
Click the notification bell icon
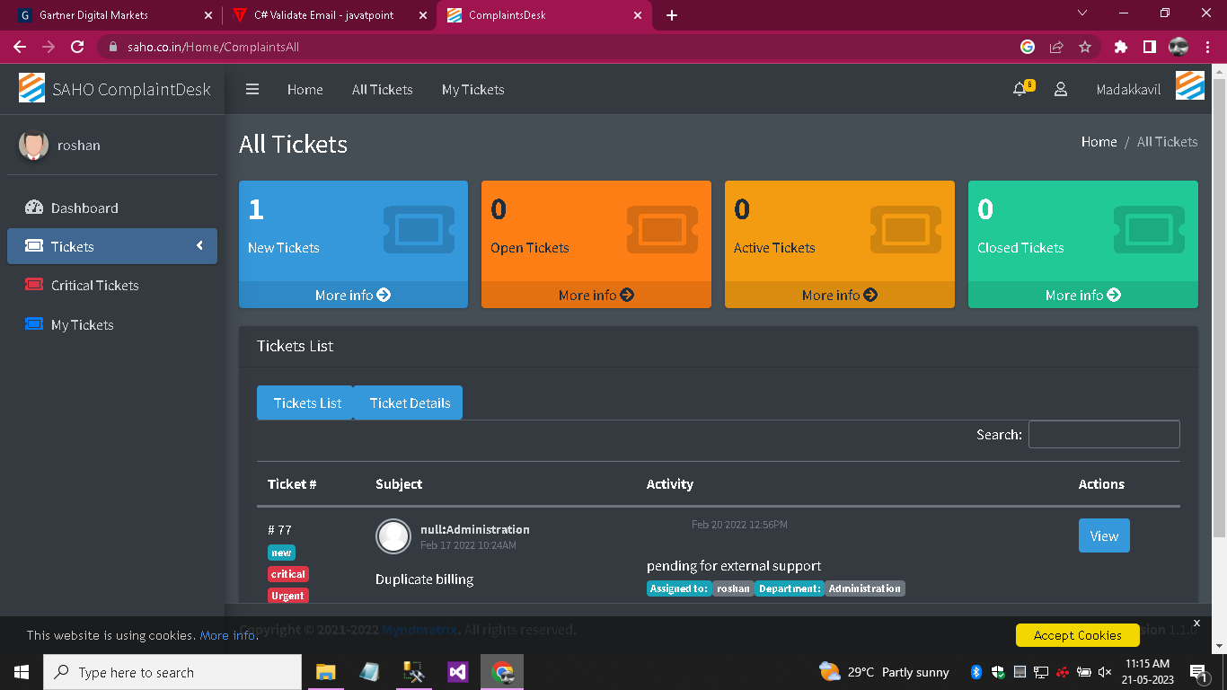[x=1020, y=89]
